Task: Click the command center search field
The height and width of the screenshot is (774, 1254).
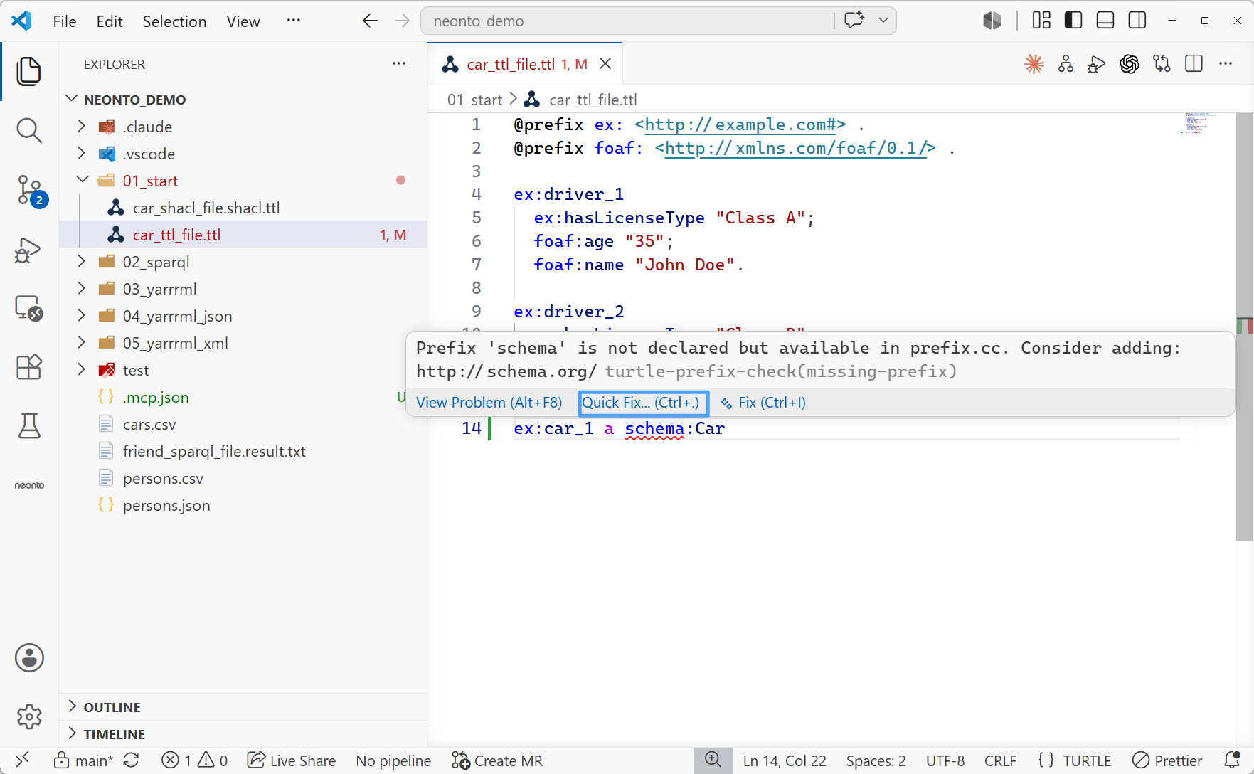Action: pos(627,21)
